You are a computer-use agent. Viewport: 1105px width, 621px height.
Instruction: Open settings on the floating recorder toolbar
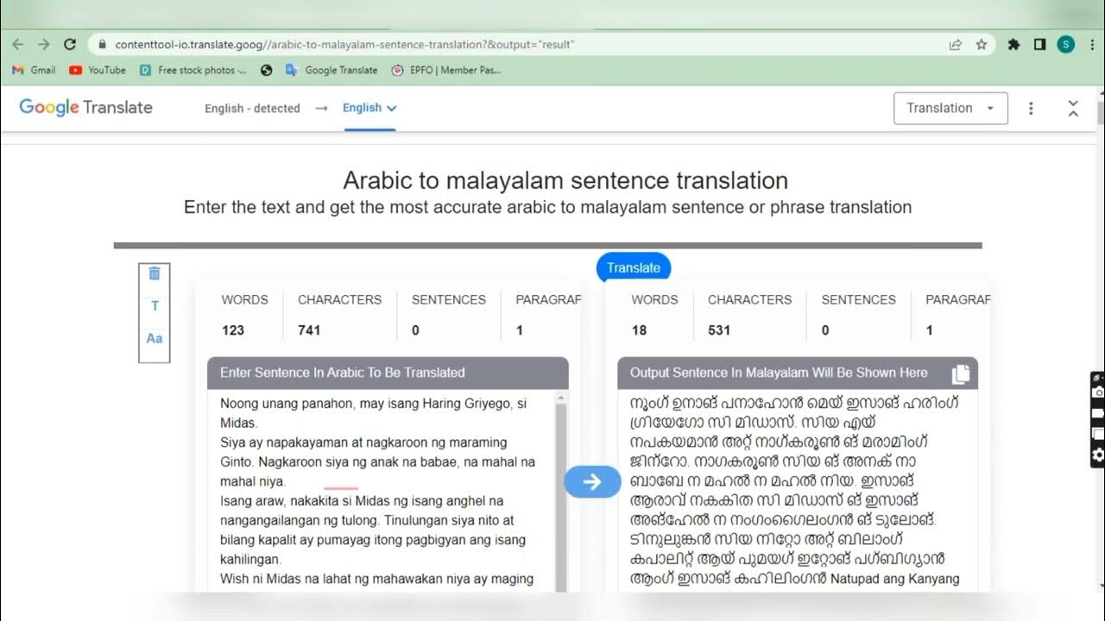click(x=1097, y=455)
